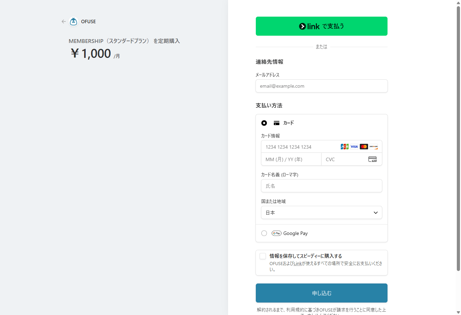
Task: Click the Mastercard brand icon
Action: pos(364,147)
